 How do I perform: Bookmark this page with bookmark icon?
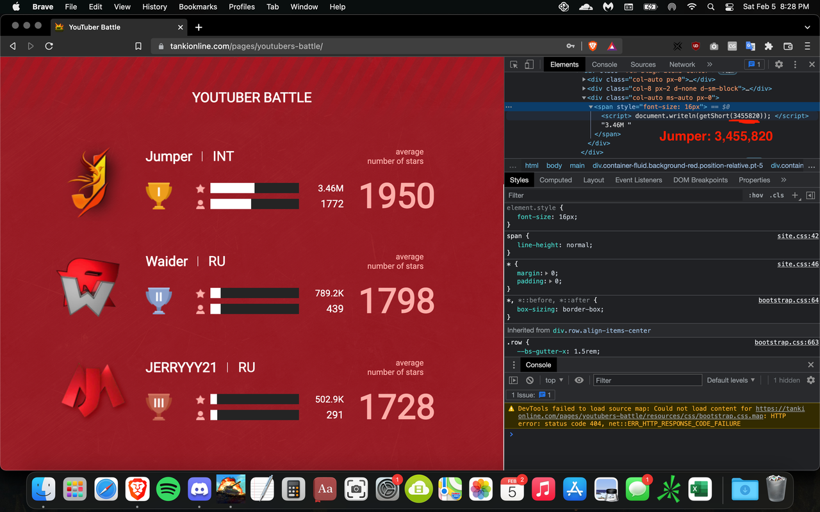click(x=138, y=46)
